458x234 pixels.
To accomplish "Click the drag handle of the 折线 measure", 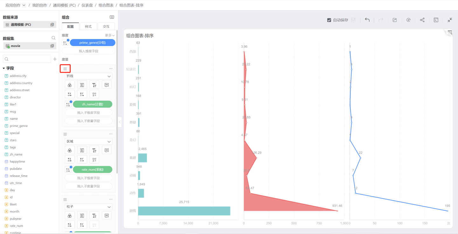I will pos(65,69).
